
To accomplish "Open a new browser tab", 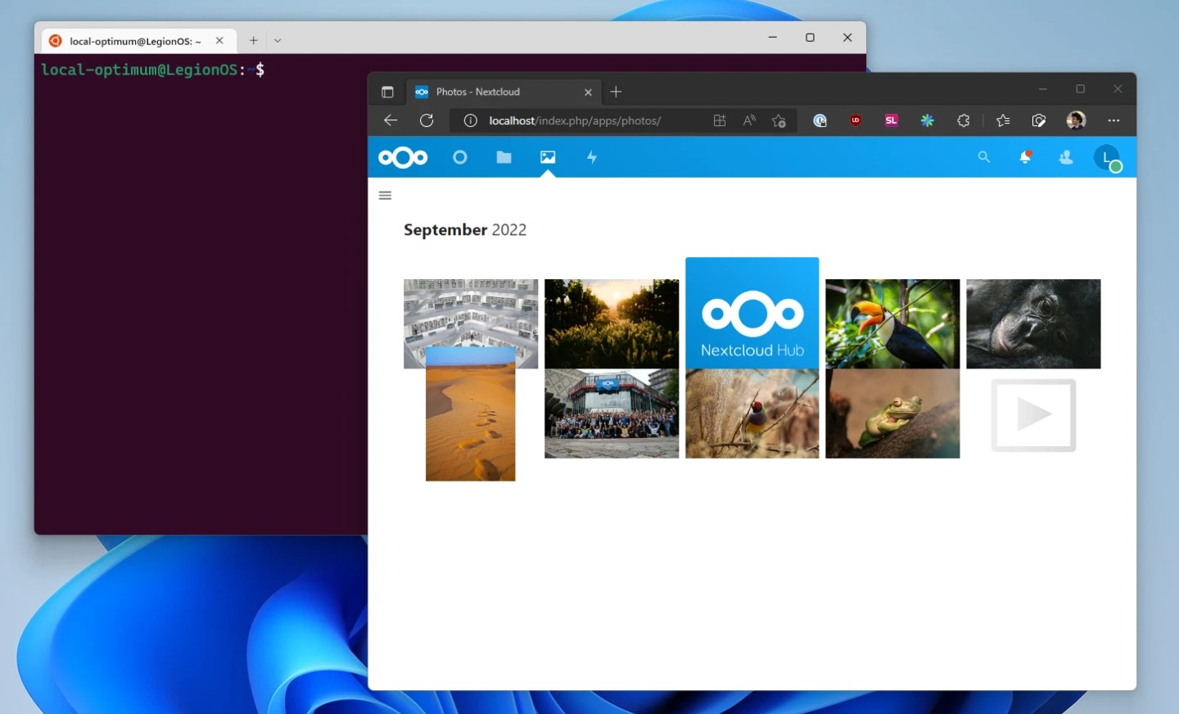I will 617,92.
